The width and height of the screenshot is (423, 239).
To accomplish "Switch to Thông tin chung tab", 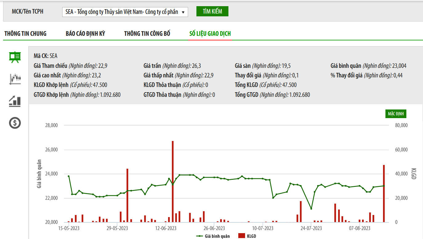I will tap(25, 34).
